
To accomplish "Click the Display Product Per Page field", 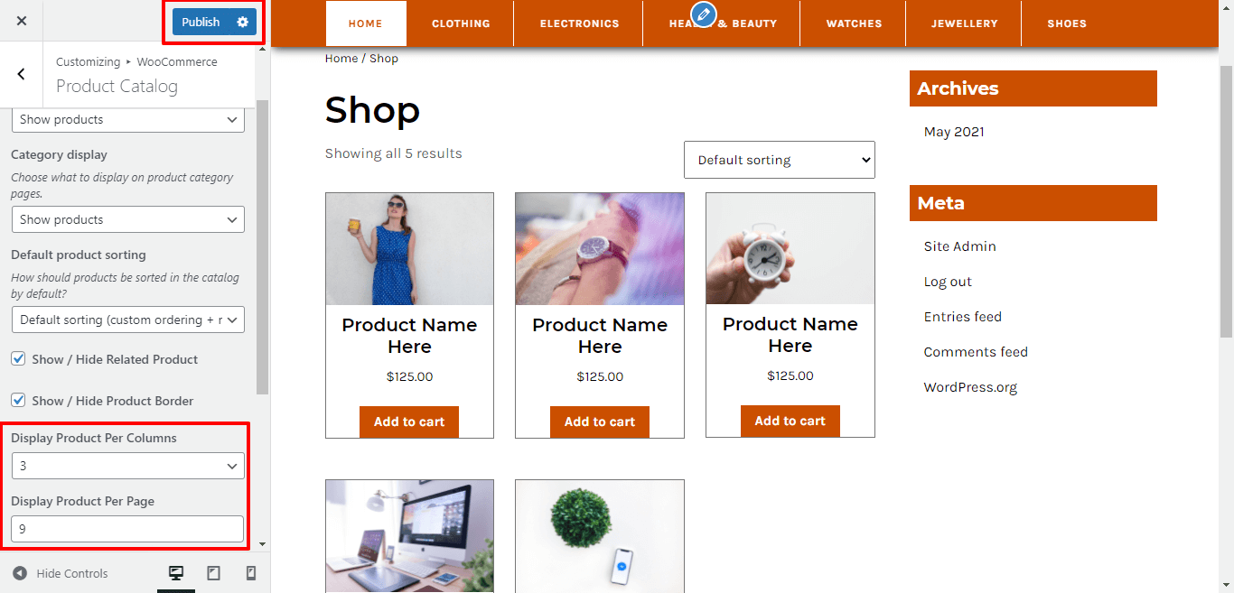I will (x=127, y=529).
